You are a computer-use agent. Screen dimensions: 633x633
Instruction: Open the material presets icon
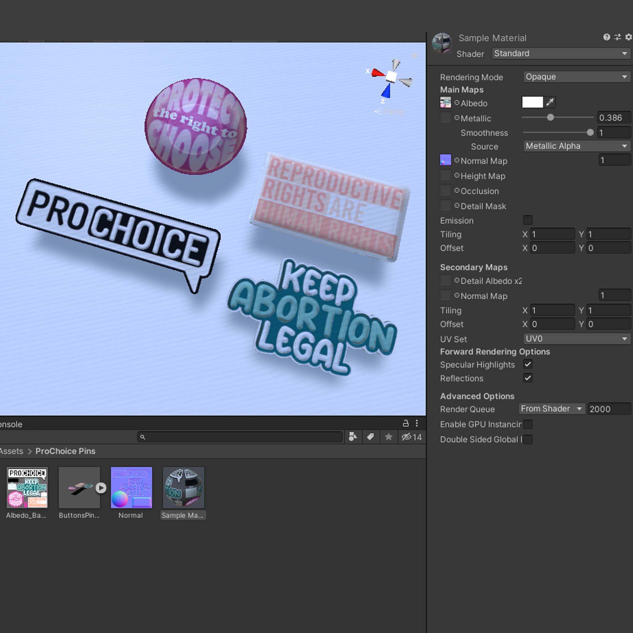tap(617, 37)
